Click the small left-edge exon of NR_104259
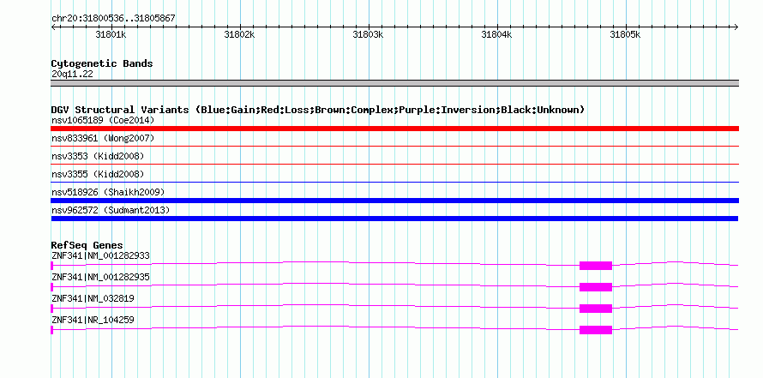 tap(51, 330)
